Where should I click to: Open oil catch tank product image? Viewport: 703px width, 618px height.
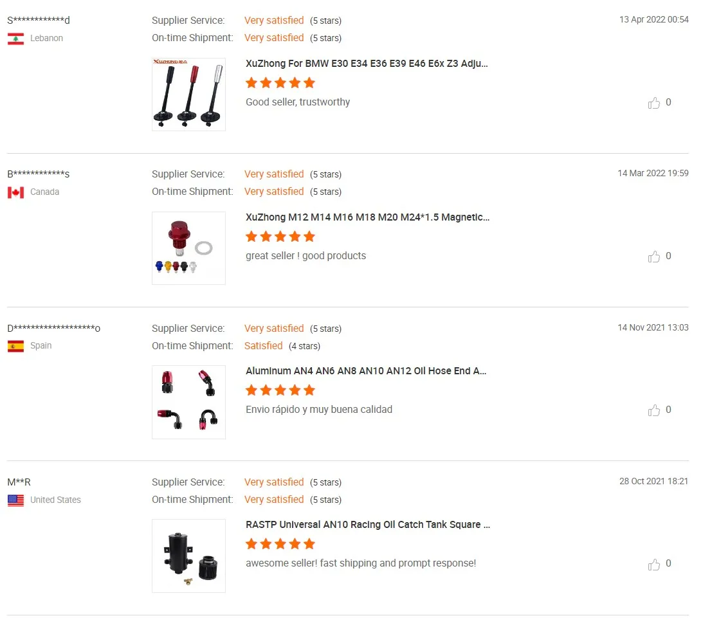[188, 556]
